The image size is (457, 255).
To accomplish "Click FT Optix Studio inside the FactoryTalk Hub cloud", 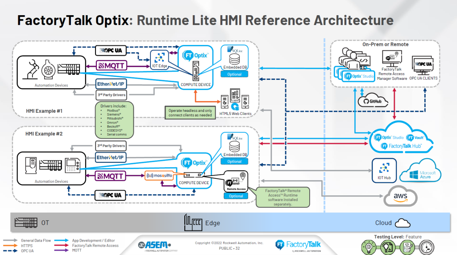I will pos(389,137).
